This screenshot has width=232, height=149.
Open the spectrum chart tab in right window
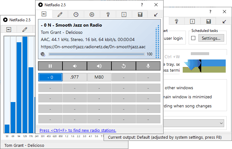click(208, 21)
